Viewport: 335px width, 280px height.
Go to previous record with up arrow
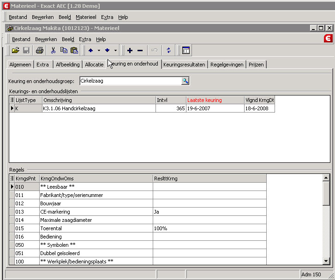click(90, 50)
